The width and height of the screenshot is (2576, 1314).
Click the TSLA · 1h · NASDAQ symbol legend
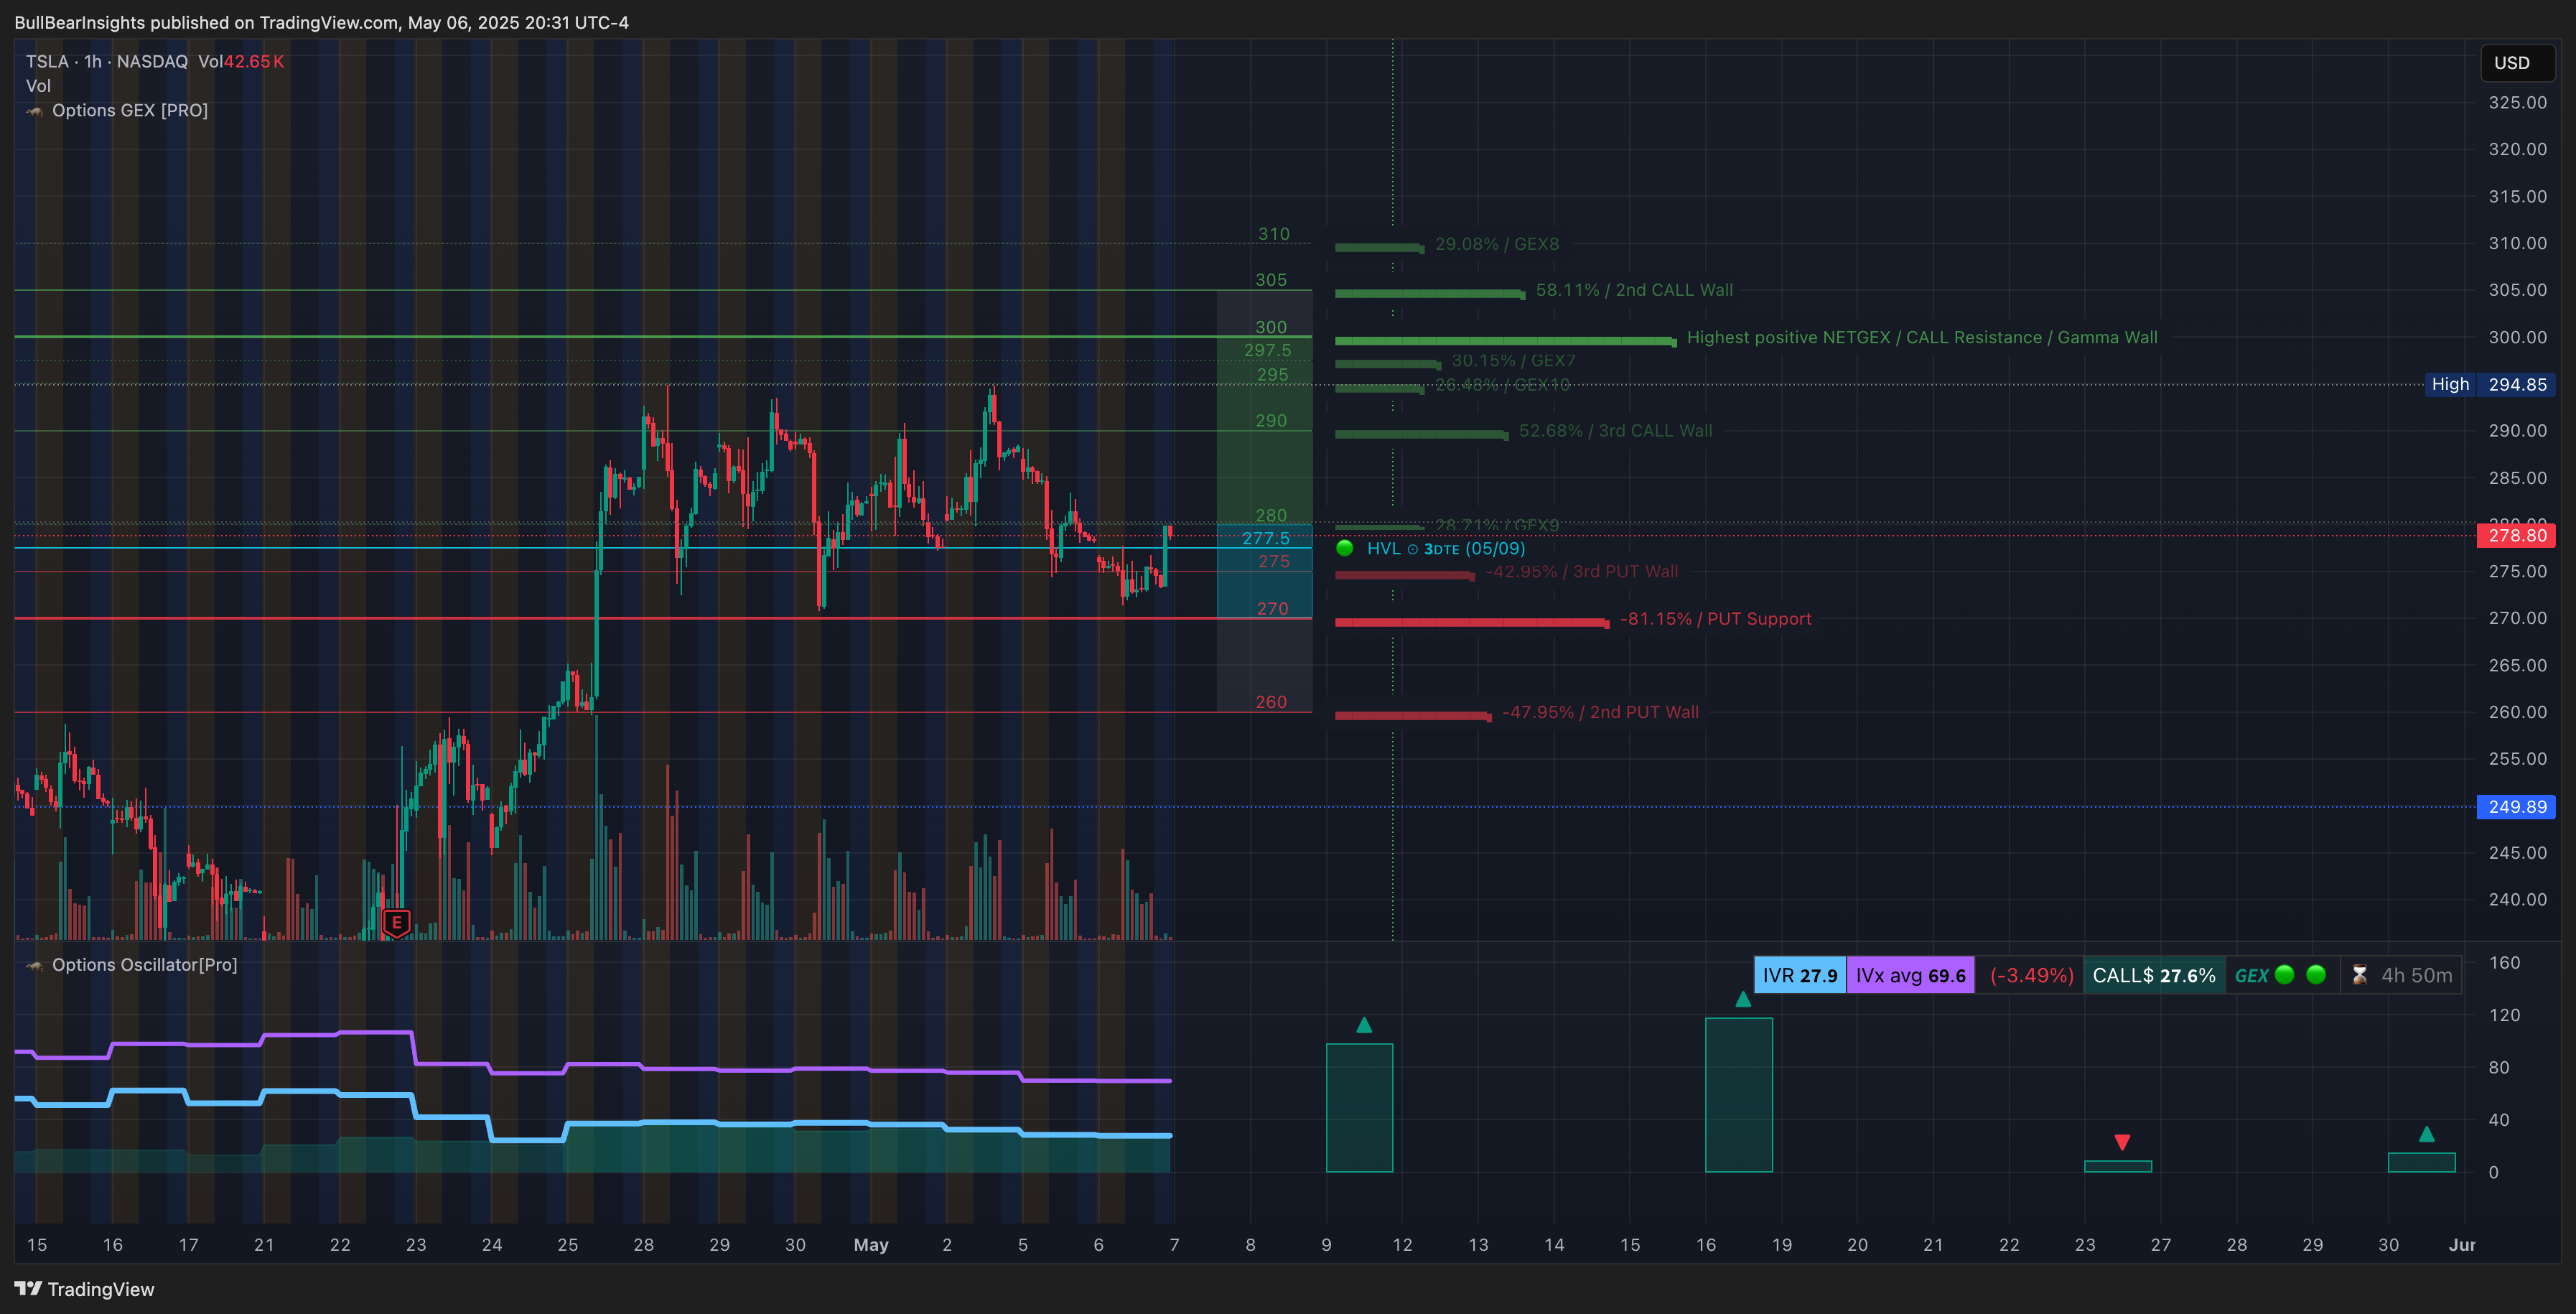107,61
